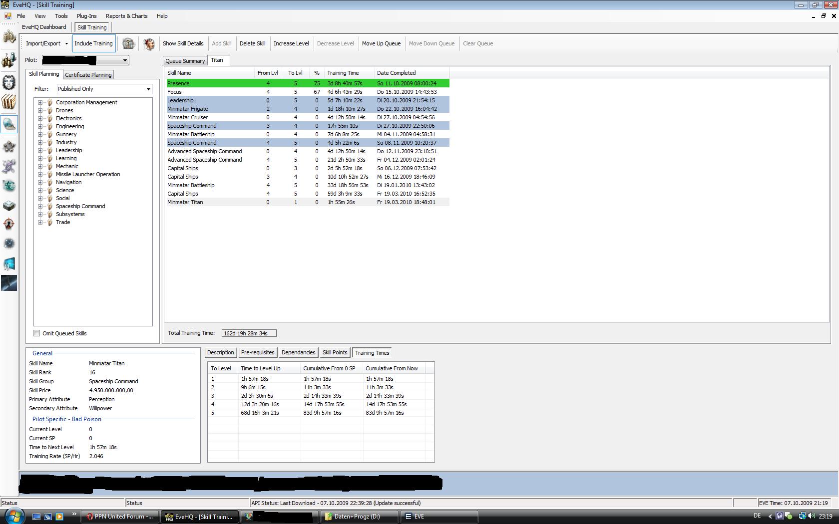Open the pilots group icon at top of sidebar

[x=9, y=37]
